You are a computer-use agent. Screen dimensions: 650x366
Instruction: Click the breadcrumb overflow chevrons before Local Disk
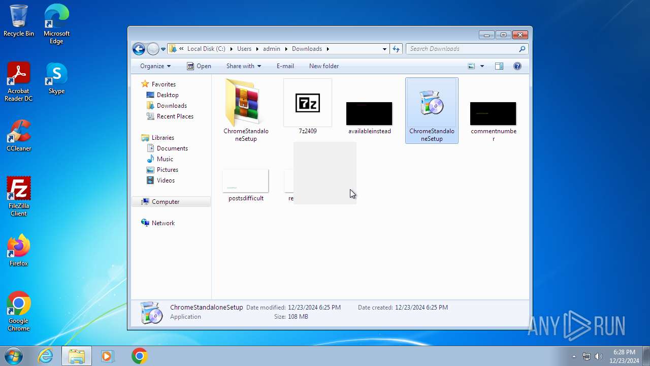[x=181, y=49]
